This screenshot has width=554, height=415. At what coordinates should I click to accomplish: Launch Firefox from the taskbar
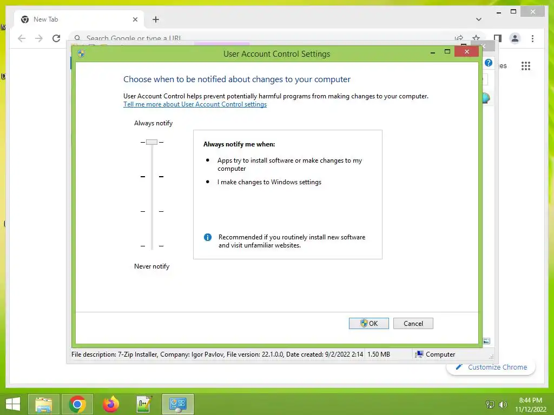point(110,404)
